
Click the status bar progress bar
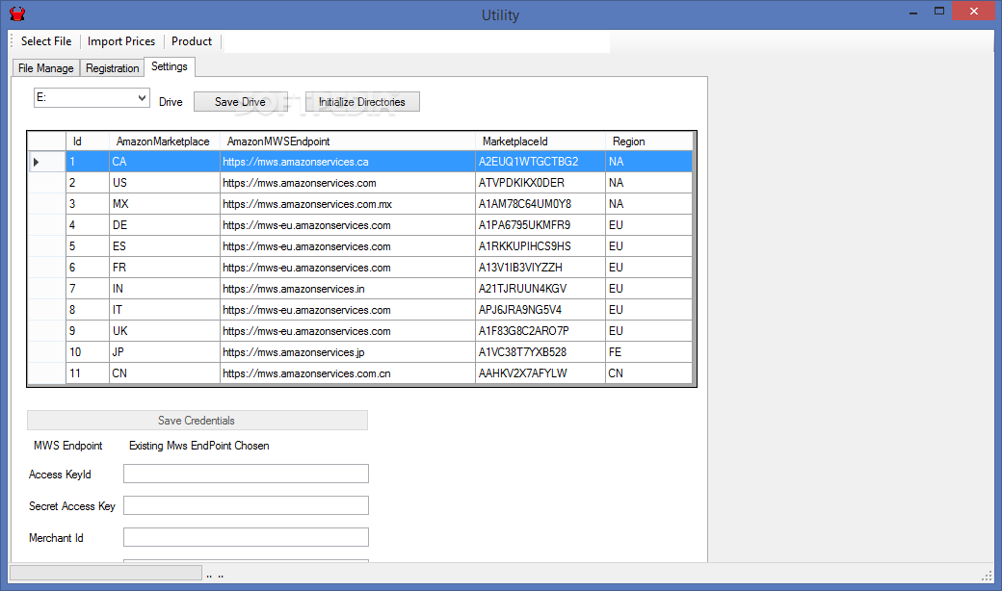(106, 573)
